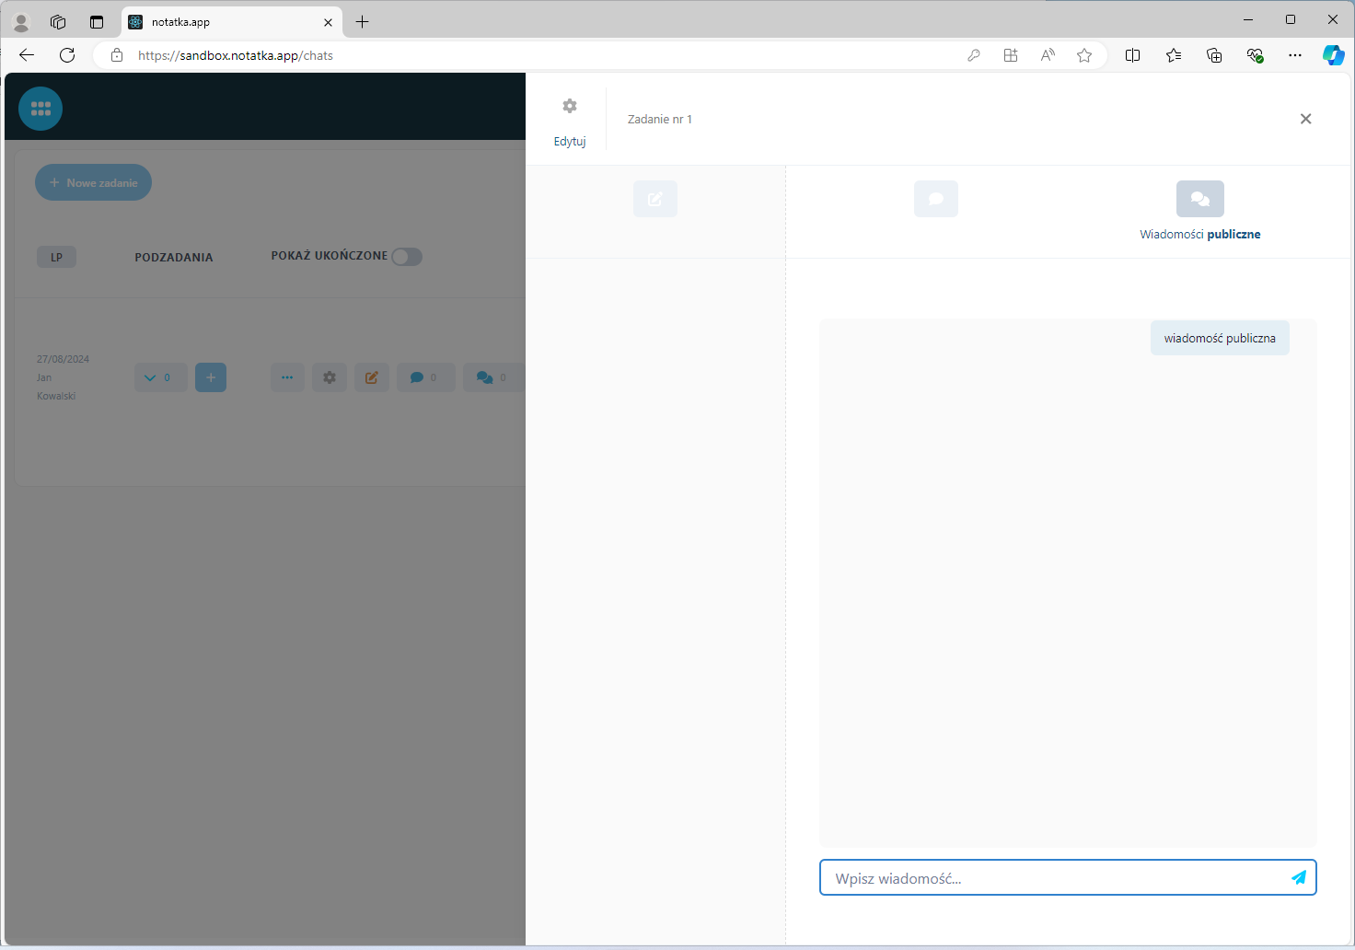1355x950 pixels.
Task: Select the public messages double-bubble icon
Action: pyautogui.click(x=1199, y=199)
